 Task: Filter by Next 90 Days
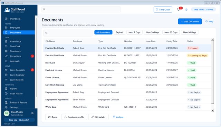pyautogui.click(x=190, y=32)
